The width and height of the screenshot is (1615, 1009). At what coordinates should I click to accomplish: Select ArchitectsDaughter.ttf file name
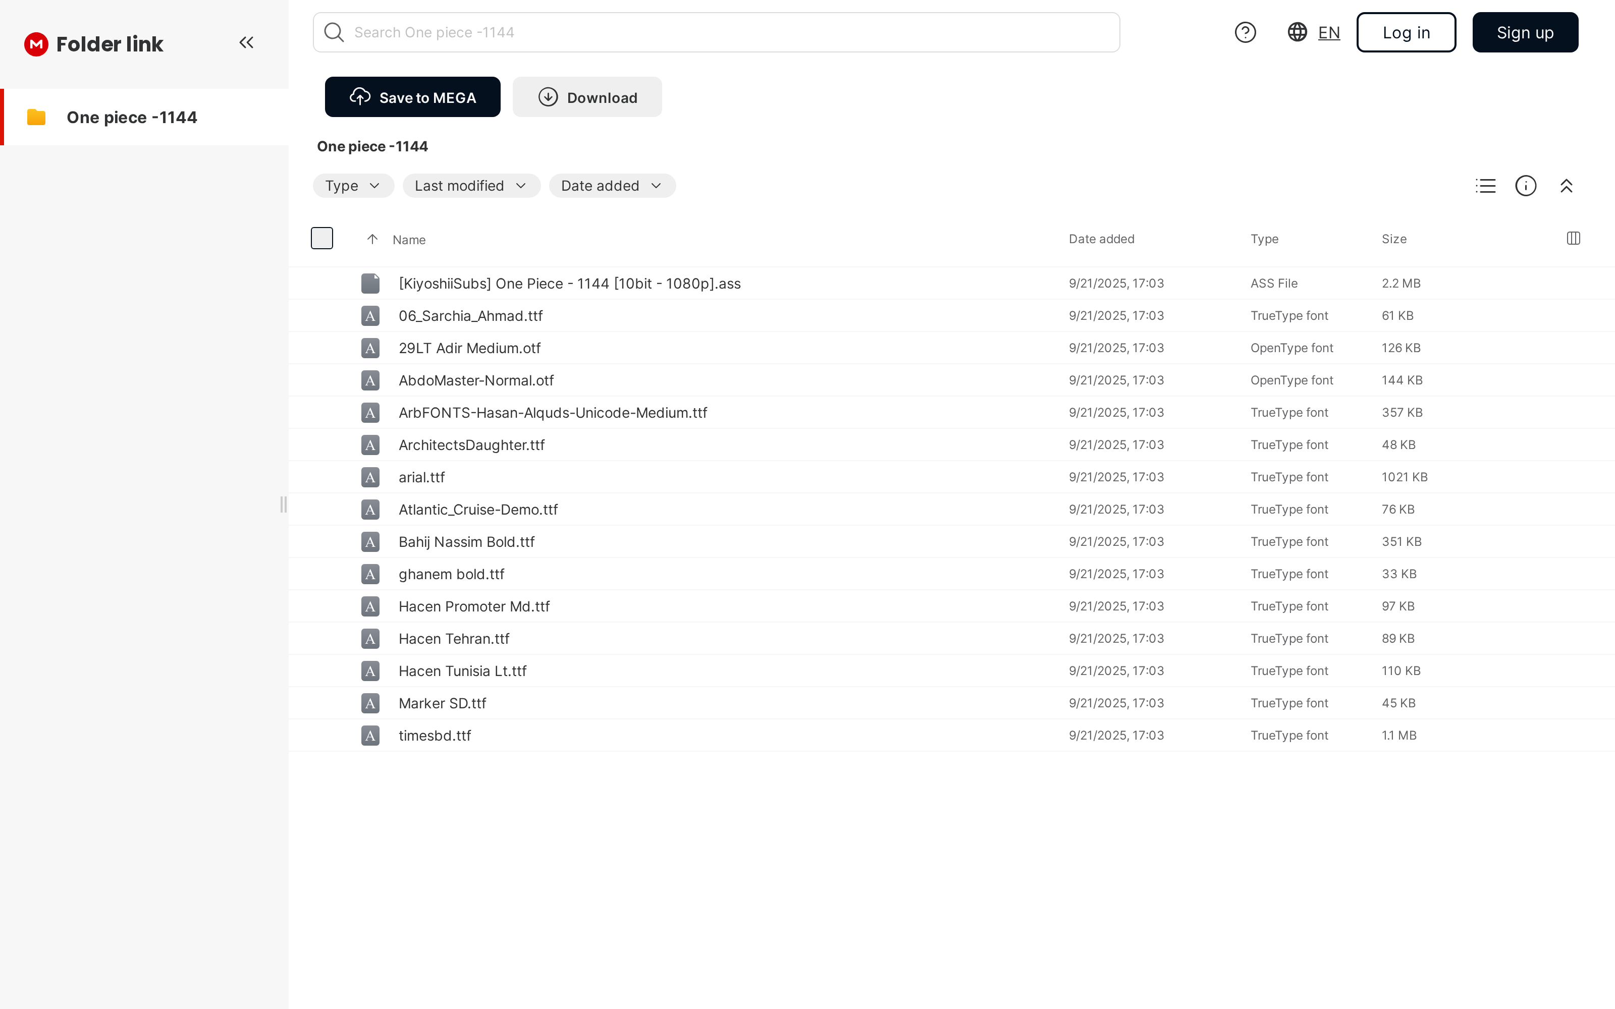click(471, 445)
